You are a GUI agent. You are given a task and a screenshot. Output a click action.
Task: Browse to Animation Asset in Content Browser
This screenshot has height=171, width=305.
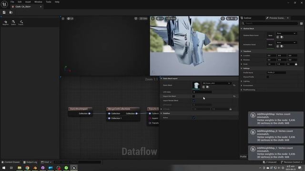click(282, 47)
